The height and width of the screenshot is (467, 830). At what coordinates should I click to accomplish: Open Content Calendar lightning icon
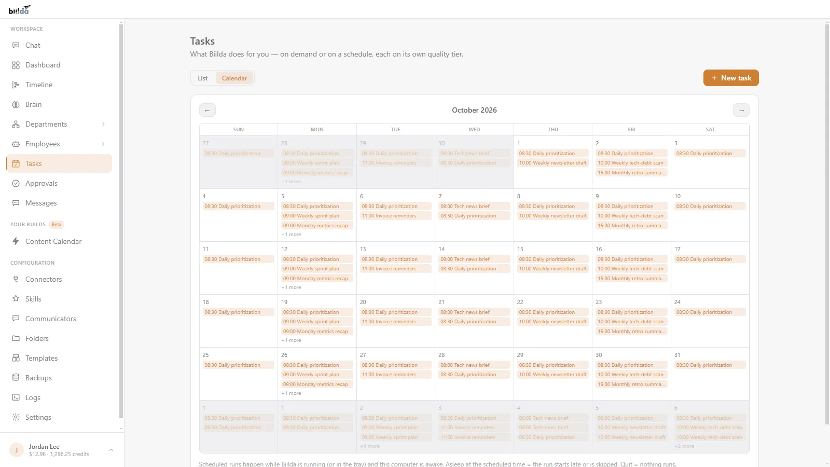point(16,241)
